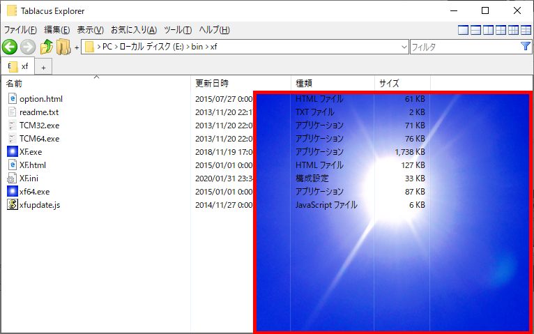The width and height of the screenshot is (534, 334).
Task: Select the TCM32.exe file icon
Action: 13,126
